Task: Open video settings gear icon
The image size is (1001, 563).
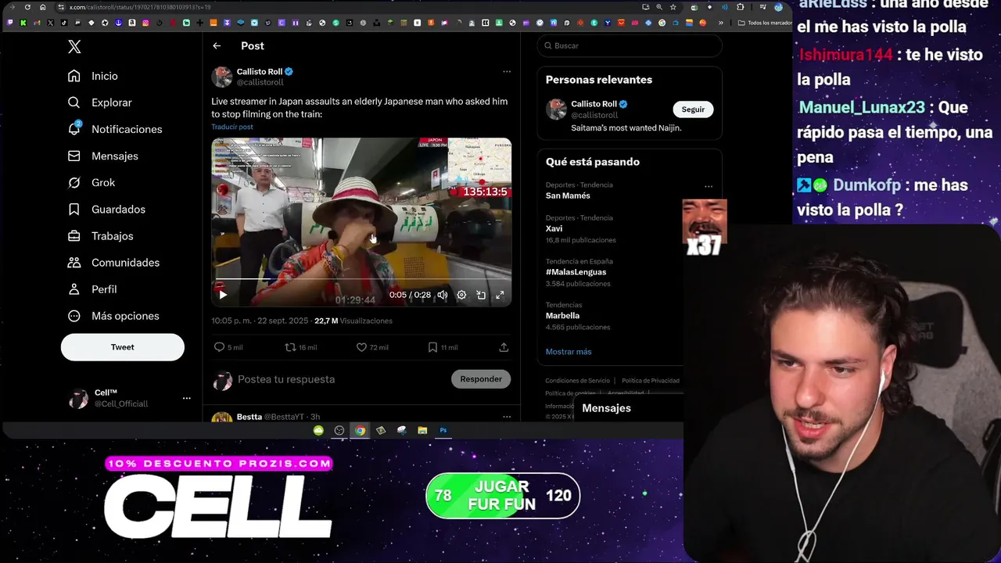Action: click(461, 295)
